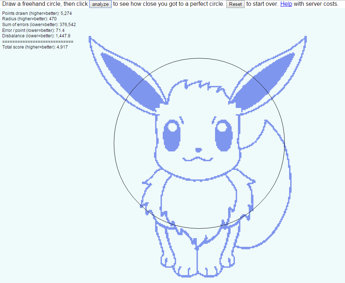Viewport: 345px width, 283px height.
Task: Click the 'with server costs.' text
Action: pyautogui.click(x=316, y=4)
